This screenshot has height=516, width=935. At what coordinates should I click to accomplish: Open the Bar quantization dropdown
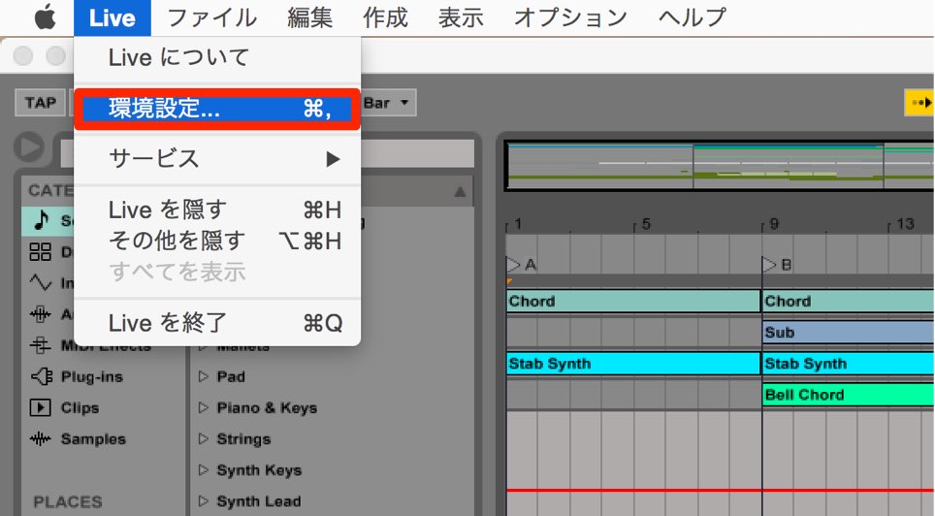[x=388, y=103]
